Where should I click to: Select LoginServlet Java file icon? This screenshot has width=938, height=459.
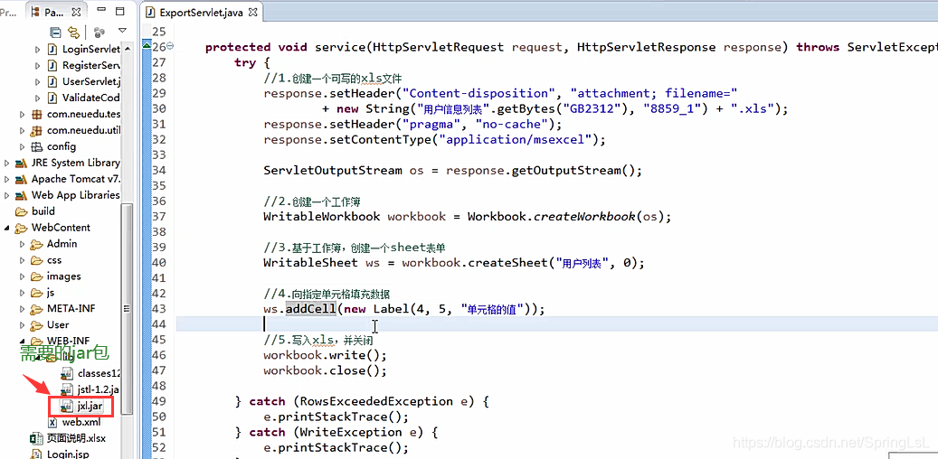point(52,49)
